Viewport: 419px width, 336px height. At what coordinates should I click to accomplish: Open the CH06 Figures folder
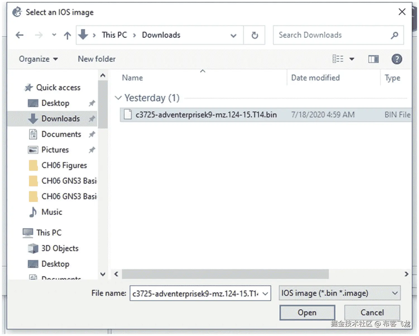pyautogui.click(x=64, y=165)
